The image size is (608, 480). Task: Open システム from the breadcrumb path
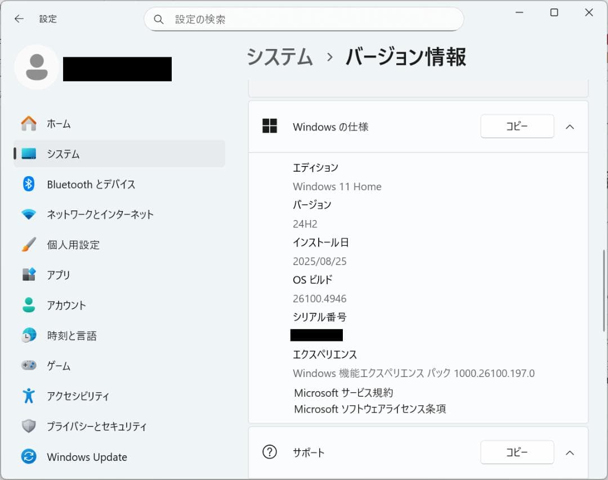[279, 57]
